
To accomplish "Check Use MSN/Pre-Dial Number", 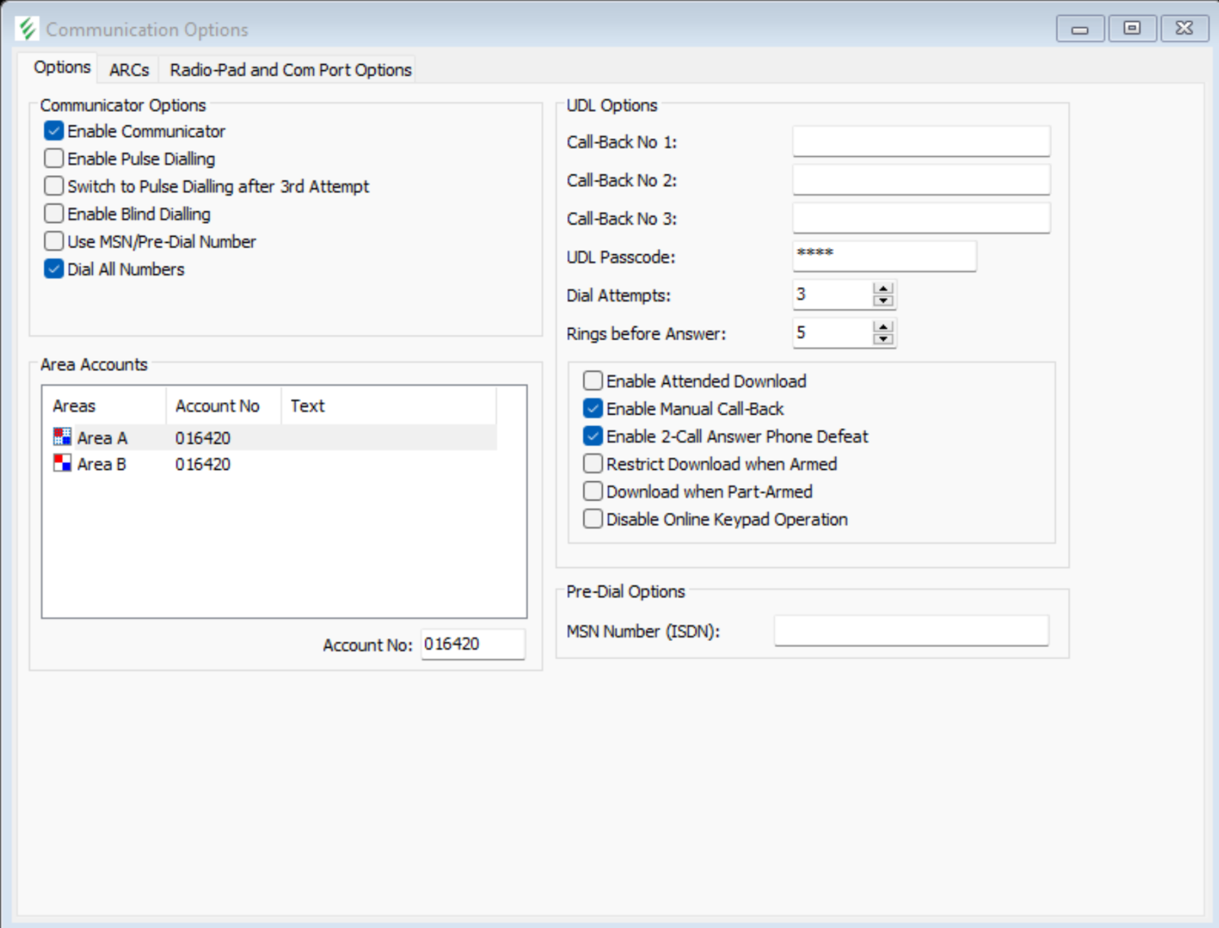I will pyautogui.click(x=54, y=241).
